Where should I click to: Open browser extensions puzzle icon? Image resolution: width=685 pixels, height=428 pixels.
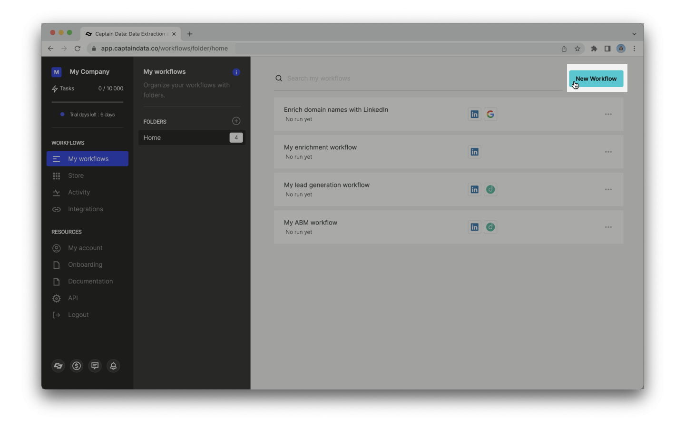tap(594, 49)
